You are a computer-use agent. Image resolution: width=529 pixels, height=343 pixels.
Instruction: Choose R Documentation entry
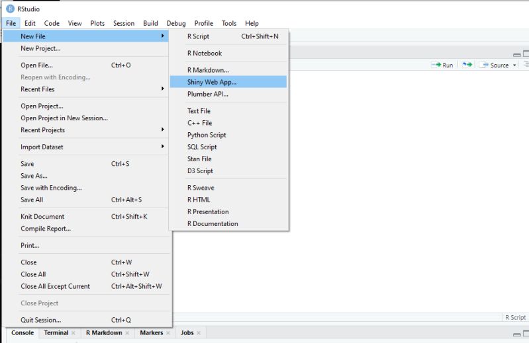point(228,224)
